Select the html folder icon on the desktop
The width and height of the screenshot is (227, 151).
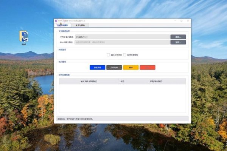click(x=23, y=38)
